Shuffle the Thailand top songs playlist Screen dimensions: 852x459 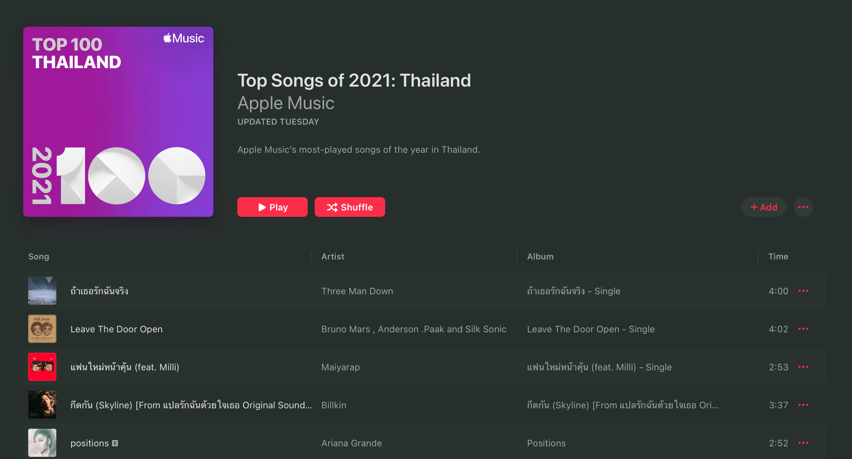[350, 207]
